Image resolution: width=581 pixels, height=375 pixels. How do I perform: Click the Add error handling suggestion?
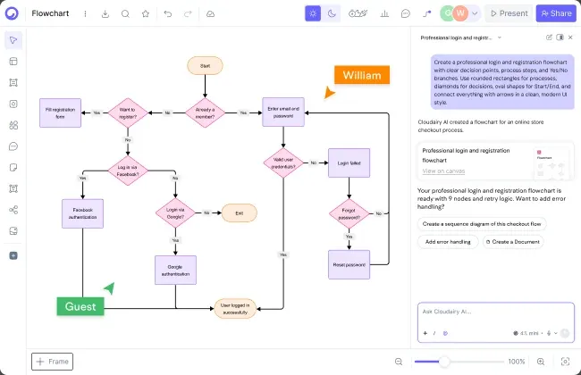pyautogui.click(x=448, y=242)
